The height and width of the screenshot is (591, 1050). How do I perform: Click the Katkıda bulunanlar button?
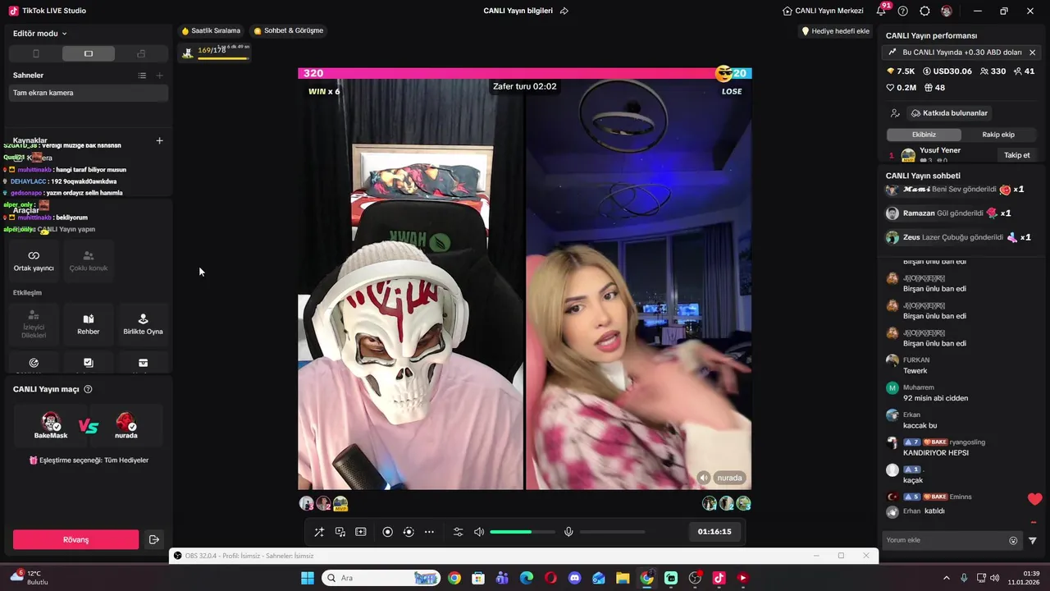pos(949,113)
